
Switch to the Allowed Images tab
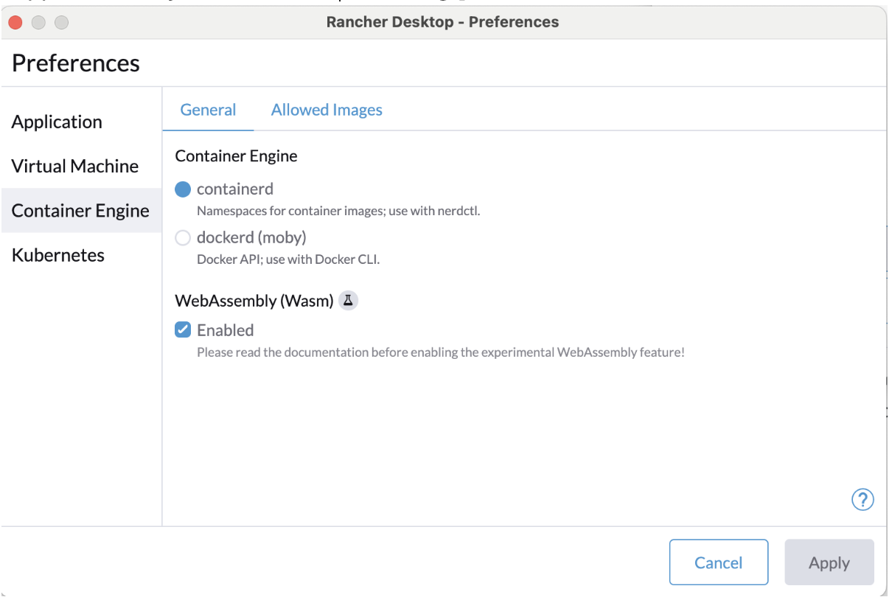[327, 109]
